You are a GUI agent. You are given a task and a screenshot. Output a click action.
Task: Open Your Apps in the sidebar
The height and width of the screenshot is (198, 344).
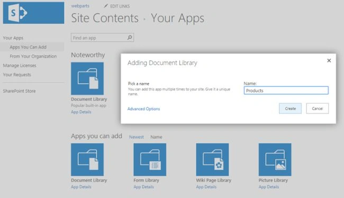click(13, 38)
